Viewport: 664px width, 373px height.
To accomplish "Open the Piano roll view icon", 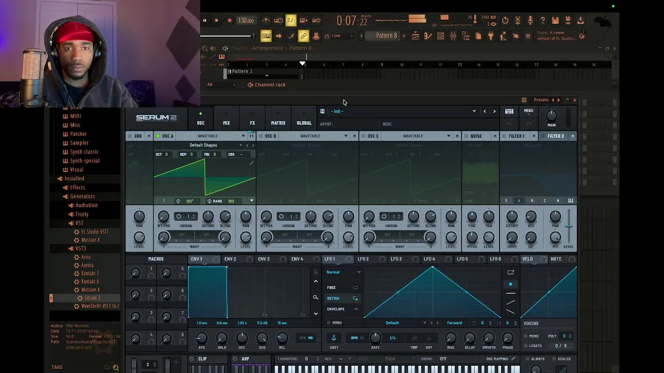I will tap(428, 36).
